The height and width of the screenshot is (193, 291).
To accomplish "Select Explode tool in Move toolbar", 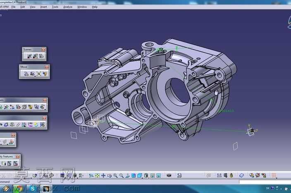I will click(38, 74).
